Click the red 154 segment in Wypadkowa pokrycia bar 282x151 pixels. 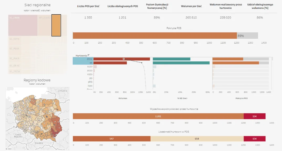tap(254, 116)
